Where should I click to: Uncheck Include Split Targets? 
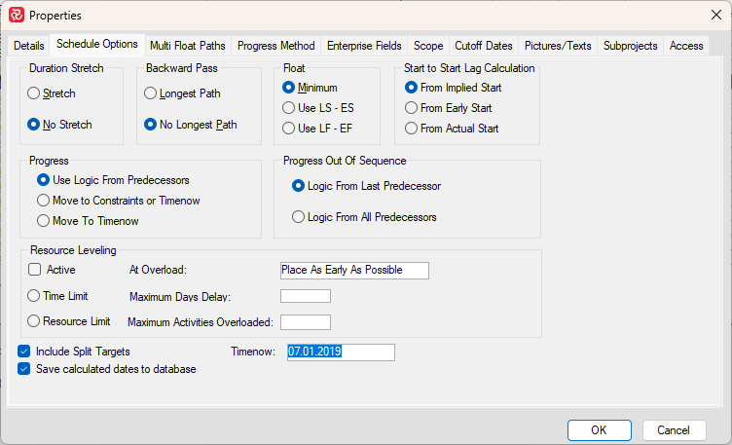24,352
